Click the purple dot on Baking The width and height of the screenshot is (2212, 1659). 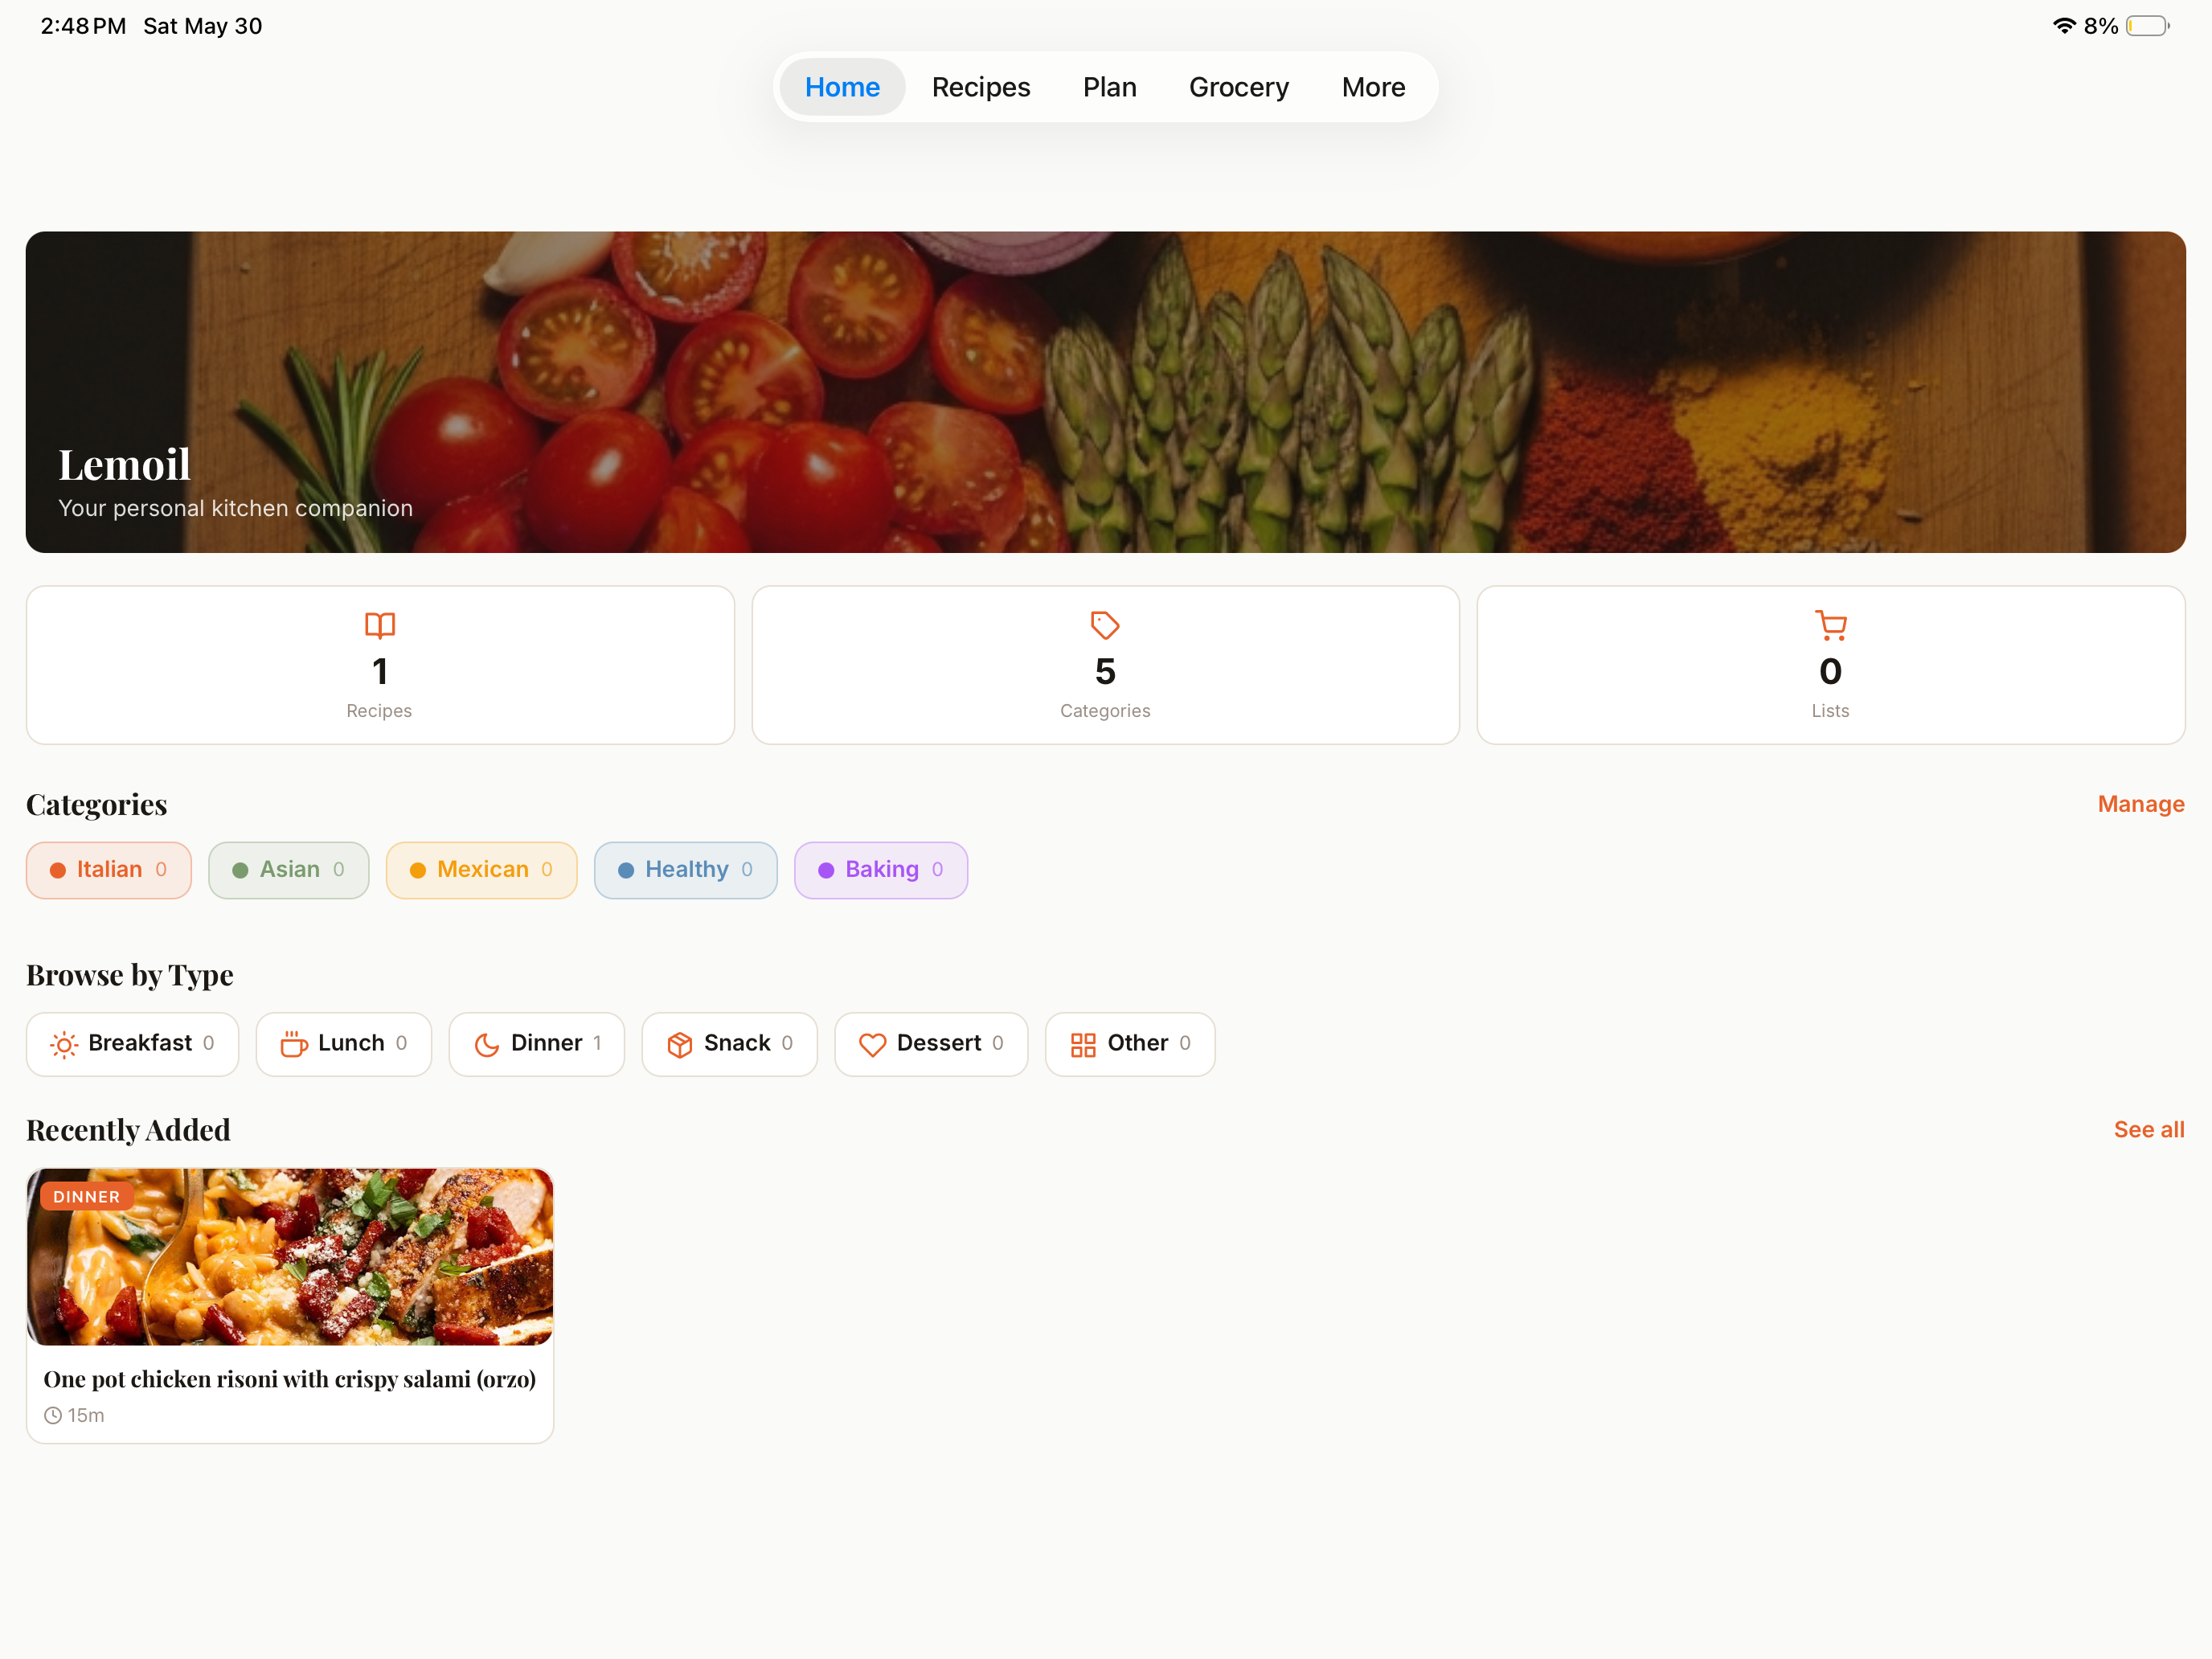(x=826, y=870)
